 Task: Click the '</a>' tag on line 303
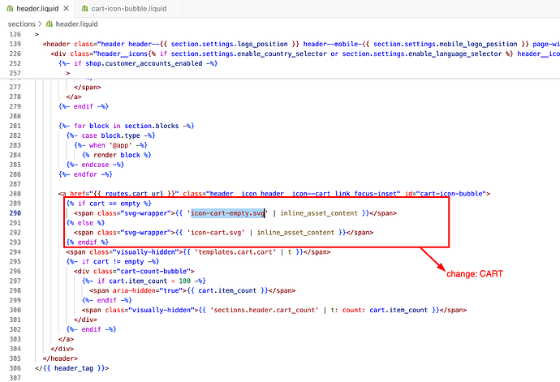click(x=66, y=339)
